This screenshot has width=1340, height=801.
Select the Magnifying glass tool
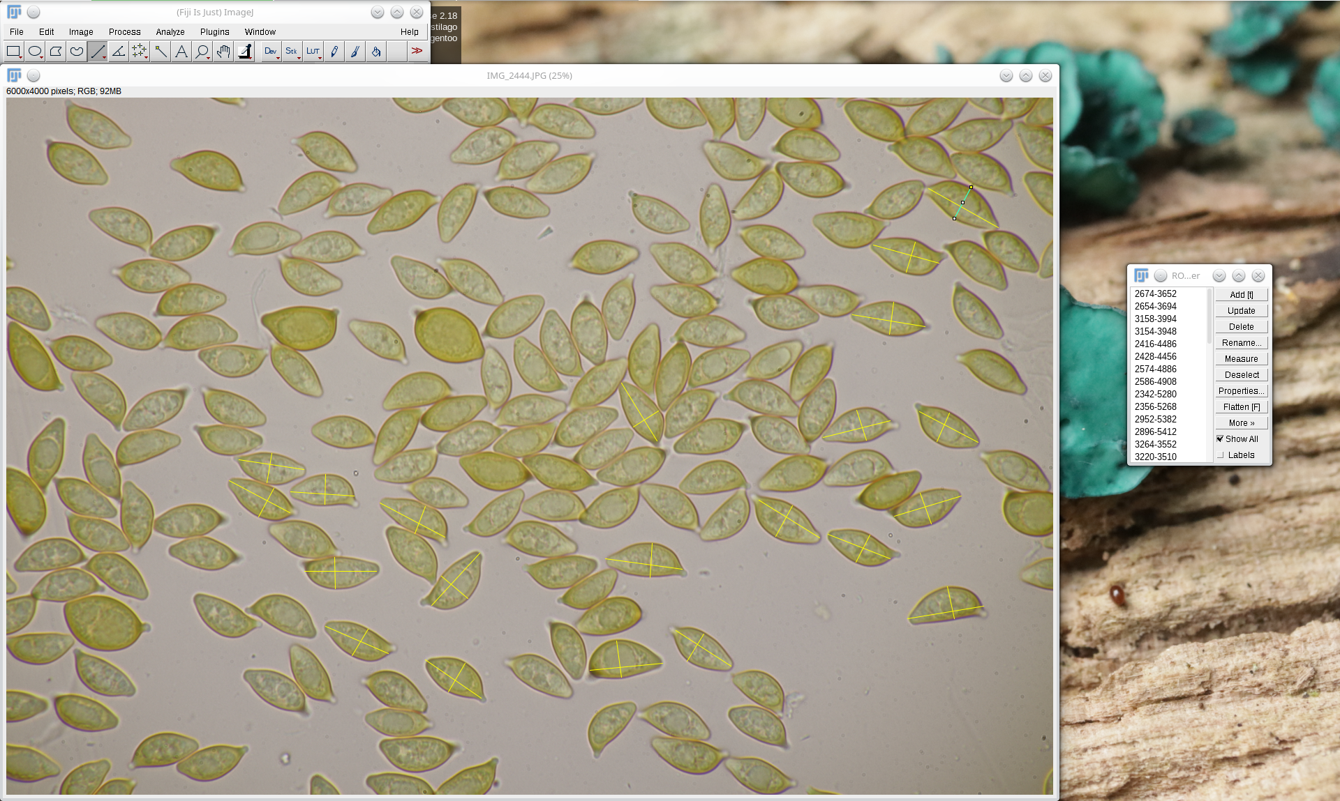pyautogui.click(x=202, y=51)
